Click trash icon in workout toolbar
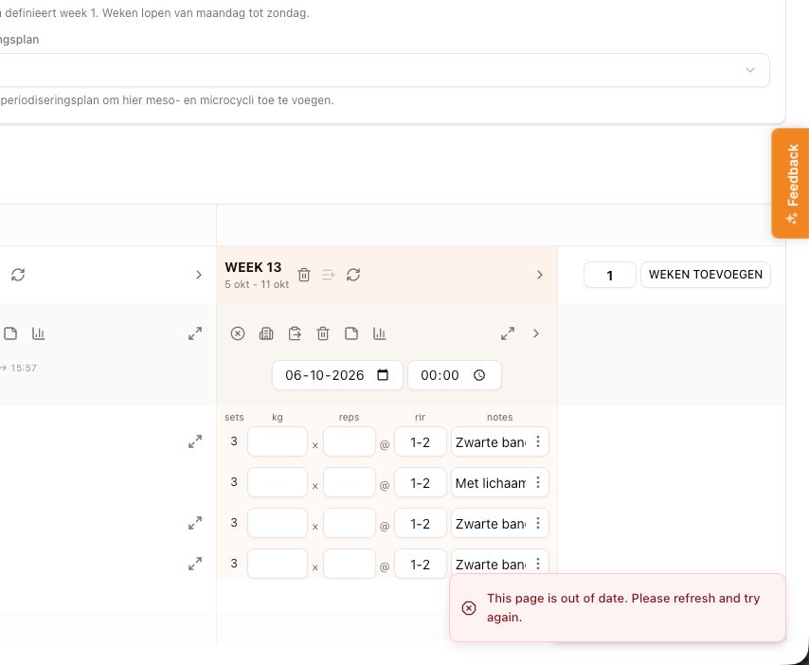The width and height of the screenshot is (809, 665). coord(323,333)
